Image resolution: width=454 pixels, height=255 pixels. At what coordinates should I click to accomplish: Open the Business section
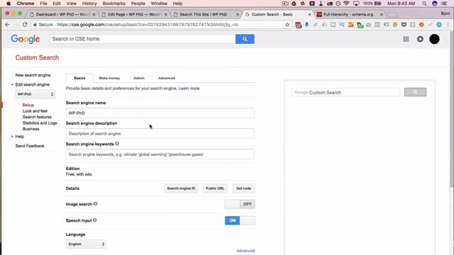click(31, 129)
